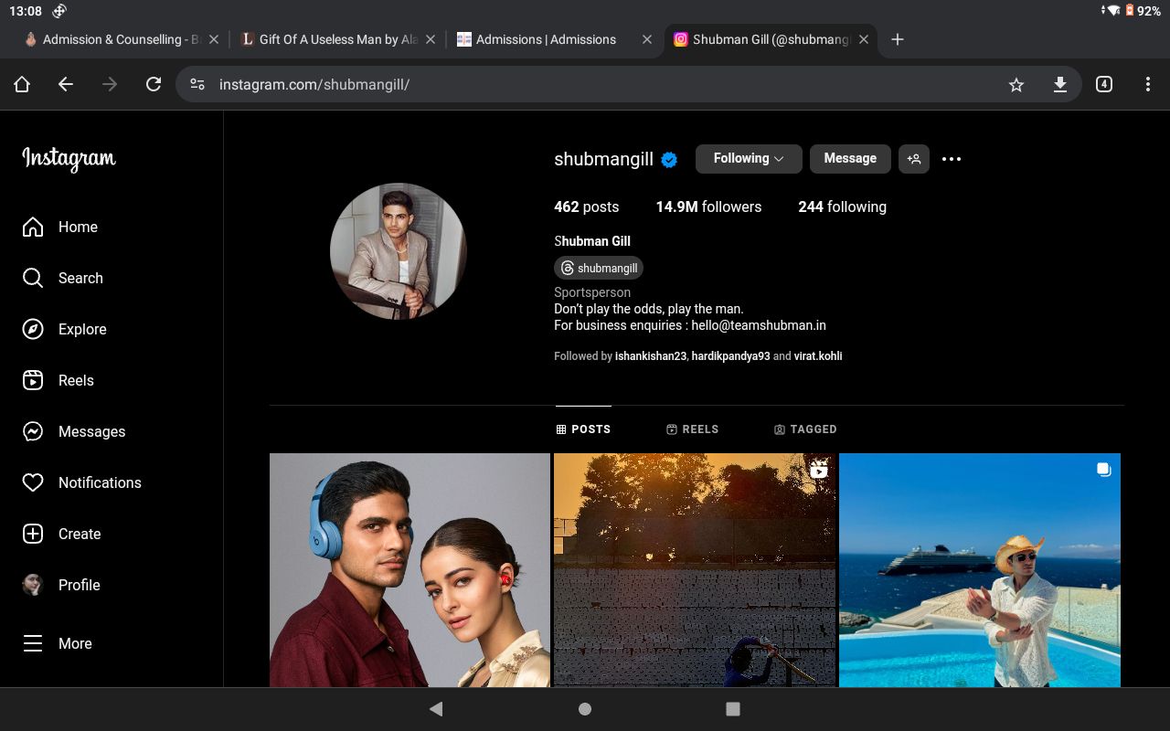Click the magnifier Search icon
Viewport: 1170px width, 731px height.
[x=33, y=278]
